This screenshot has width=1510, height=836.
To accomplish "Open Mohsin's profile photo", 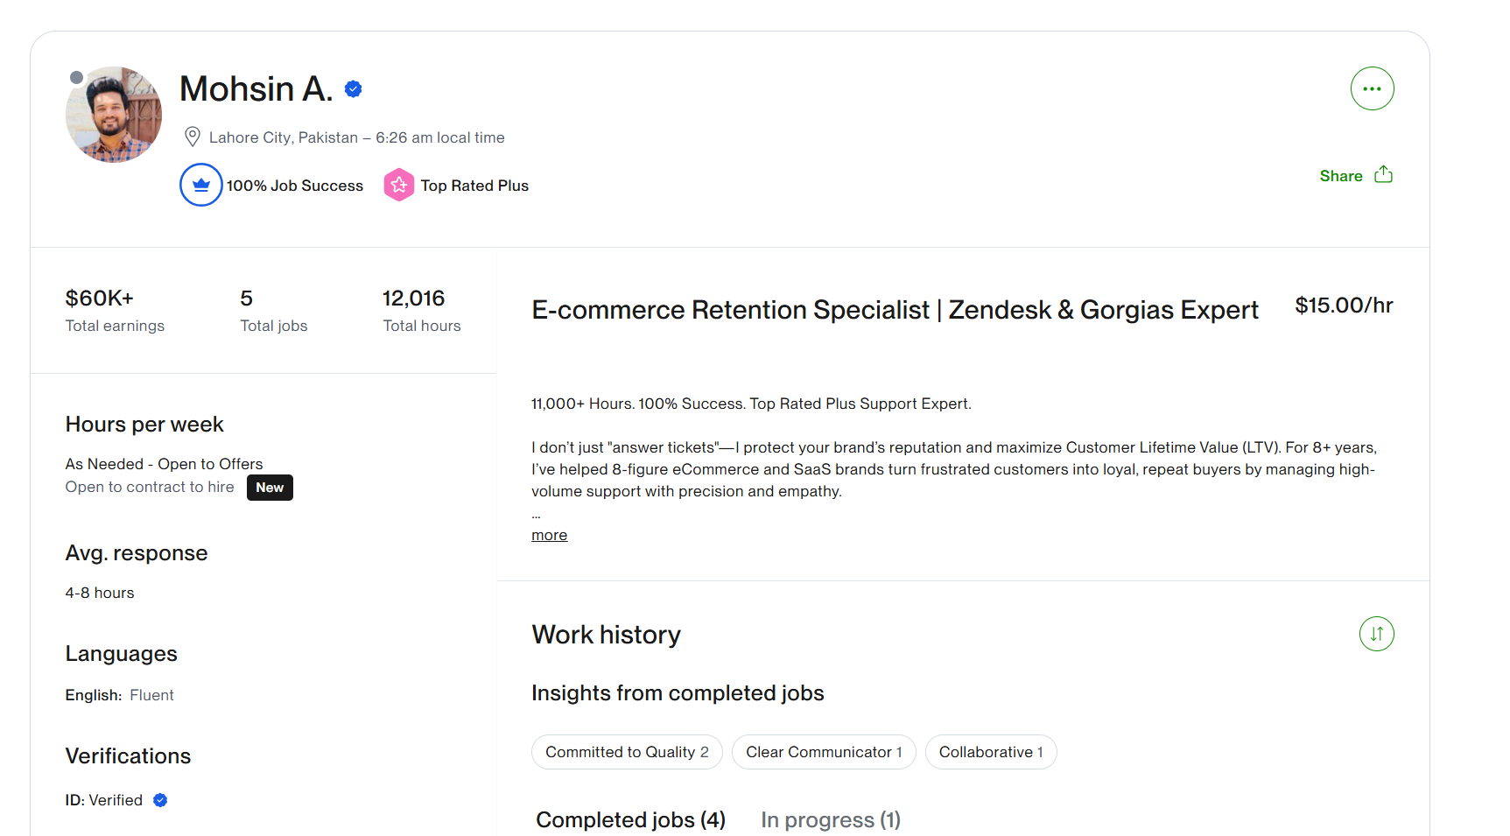I will tap(114, 115).
